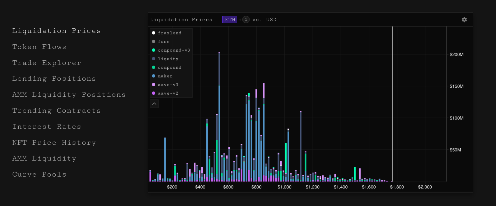496x206 pixels.
Task: Toggle liquity series in legend
Action: pyautogui.click(x=165, y=59)
